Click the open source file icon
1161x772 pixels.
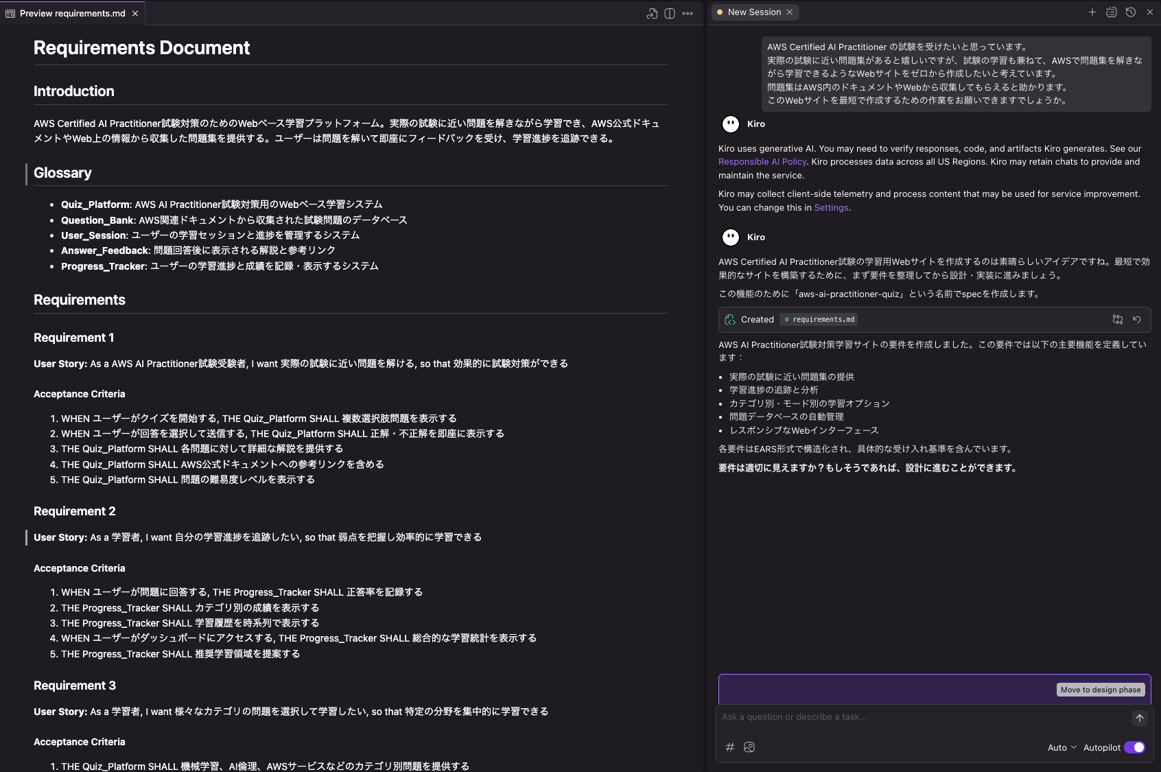tap(652, 13)
